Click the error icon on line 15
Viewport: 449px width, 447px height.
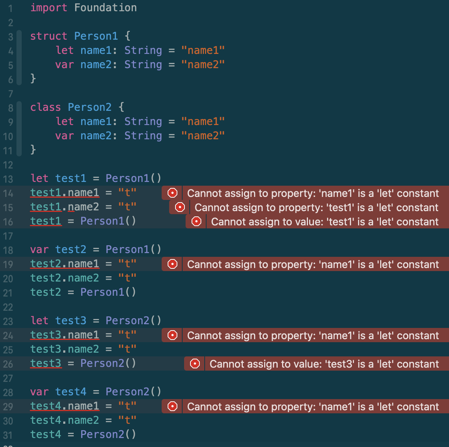[x=180, y=207]
